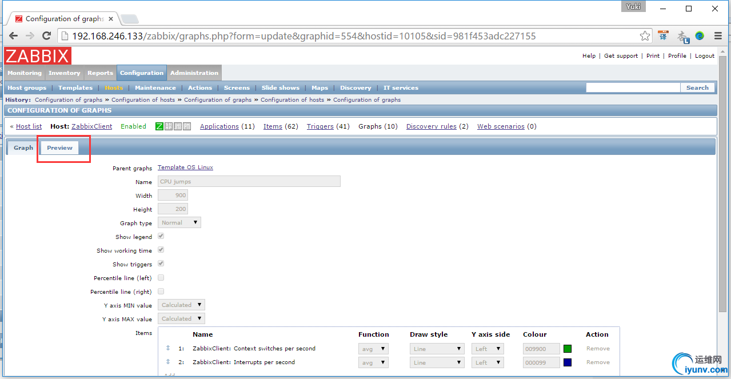The image size is (731, 379).
Task: Remove the Context switches per second item
Action: point(598,349)
